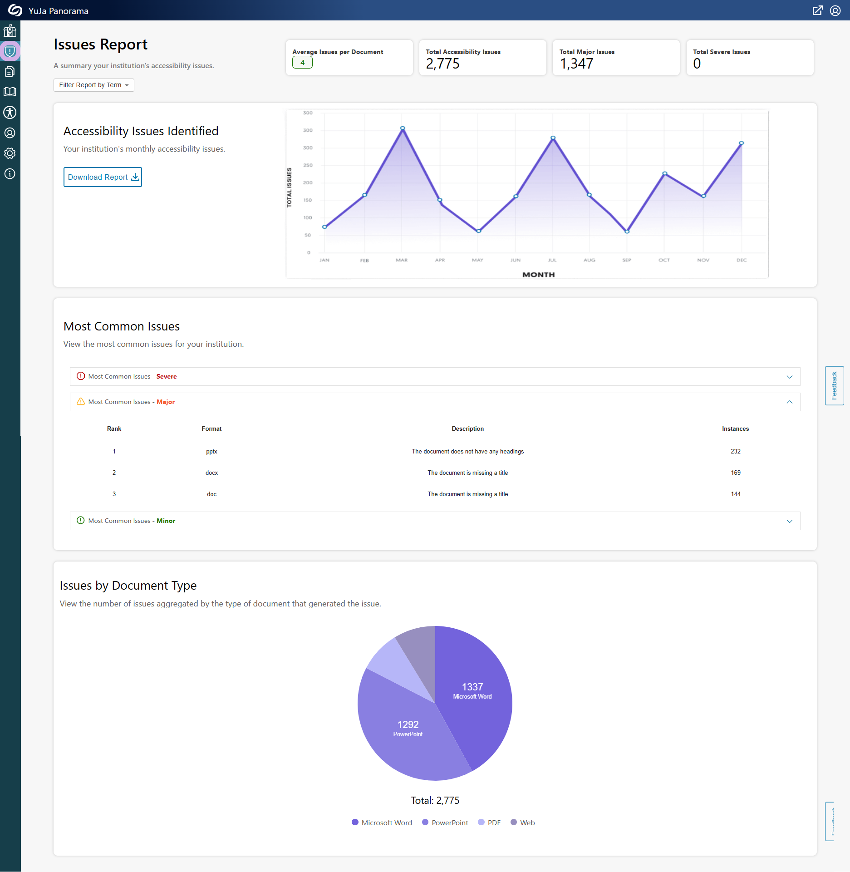850x872 pixels.
Task: Open the open-book courses sidebar icon
Action: pos(10,92)
